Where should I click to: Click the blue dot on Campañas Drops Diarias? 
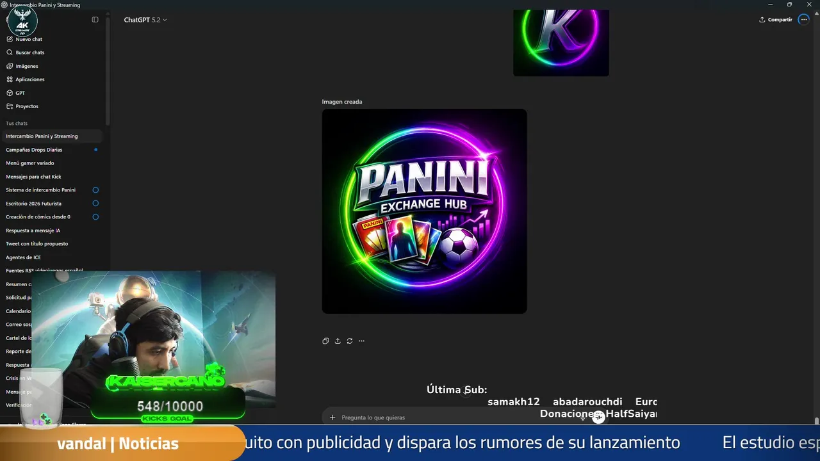(95, 150)
